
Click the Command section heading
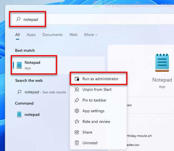click(24, 103)
